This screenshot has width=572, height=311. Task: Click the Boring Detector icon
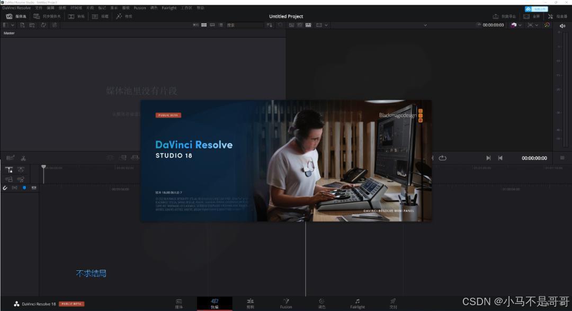pyautogui.click(x=10, y=158)
